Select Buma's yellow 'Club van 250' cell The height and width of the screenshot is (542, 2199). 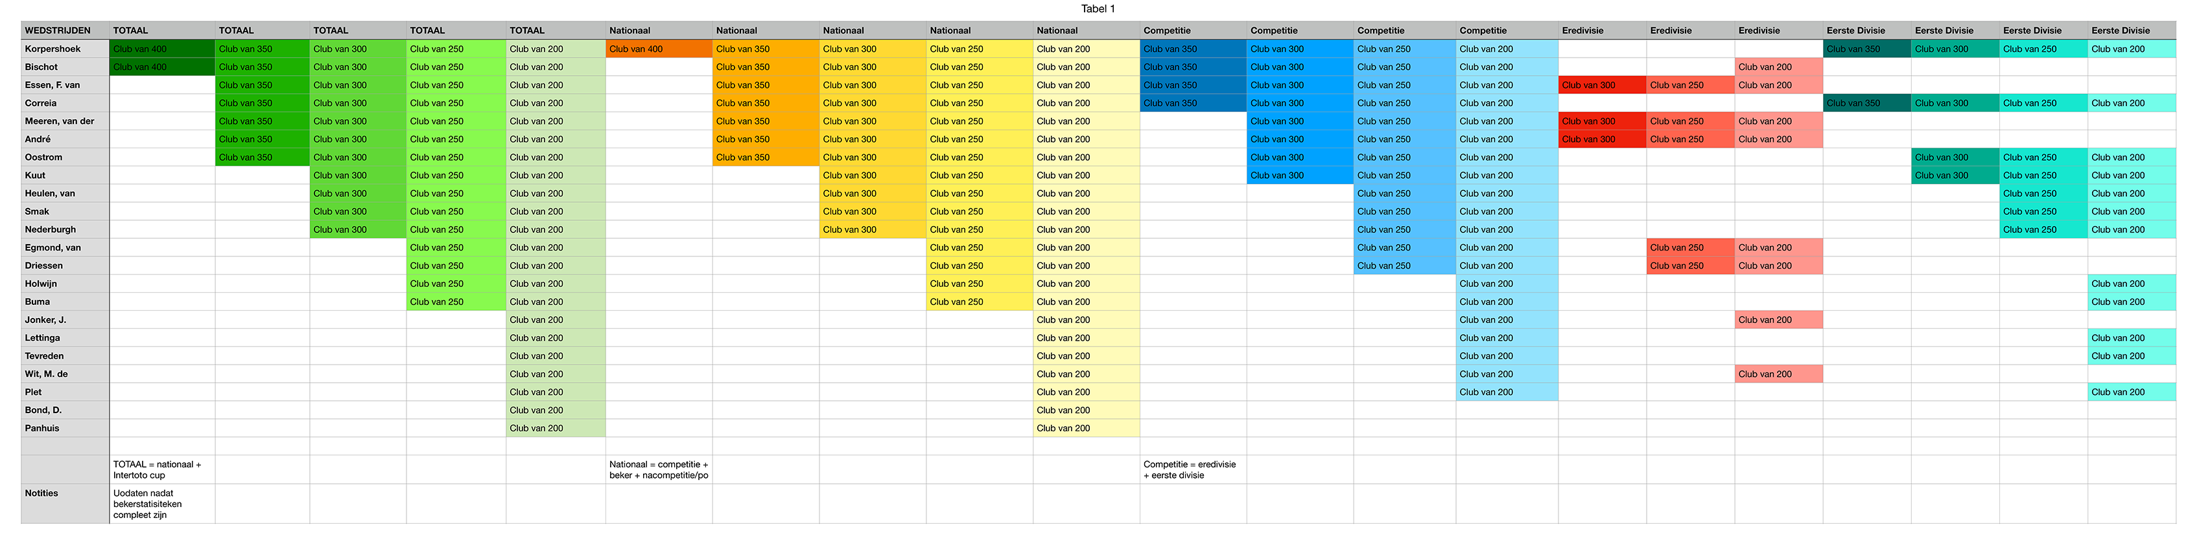click(978, 302)
